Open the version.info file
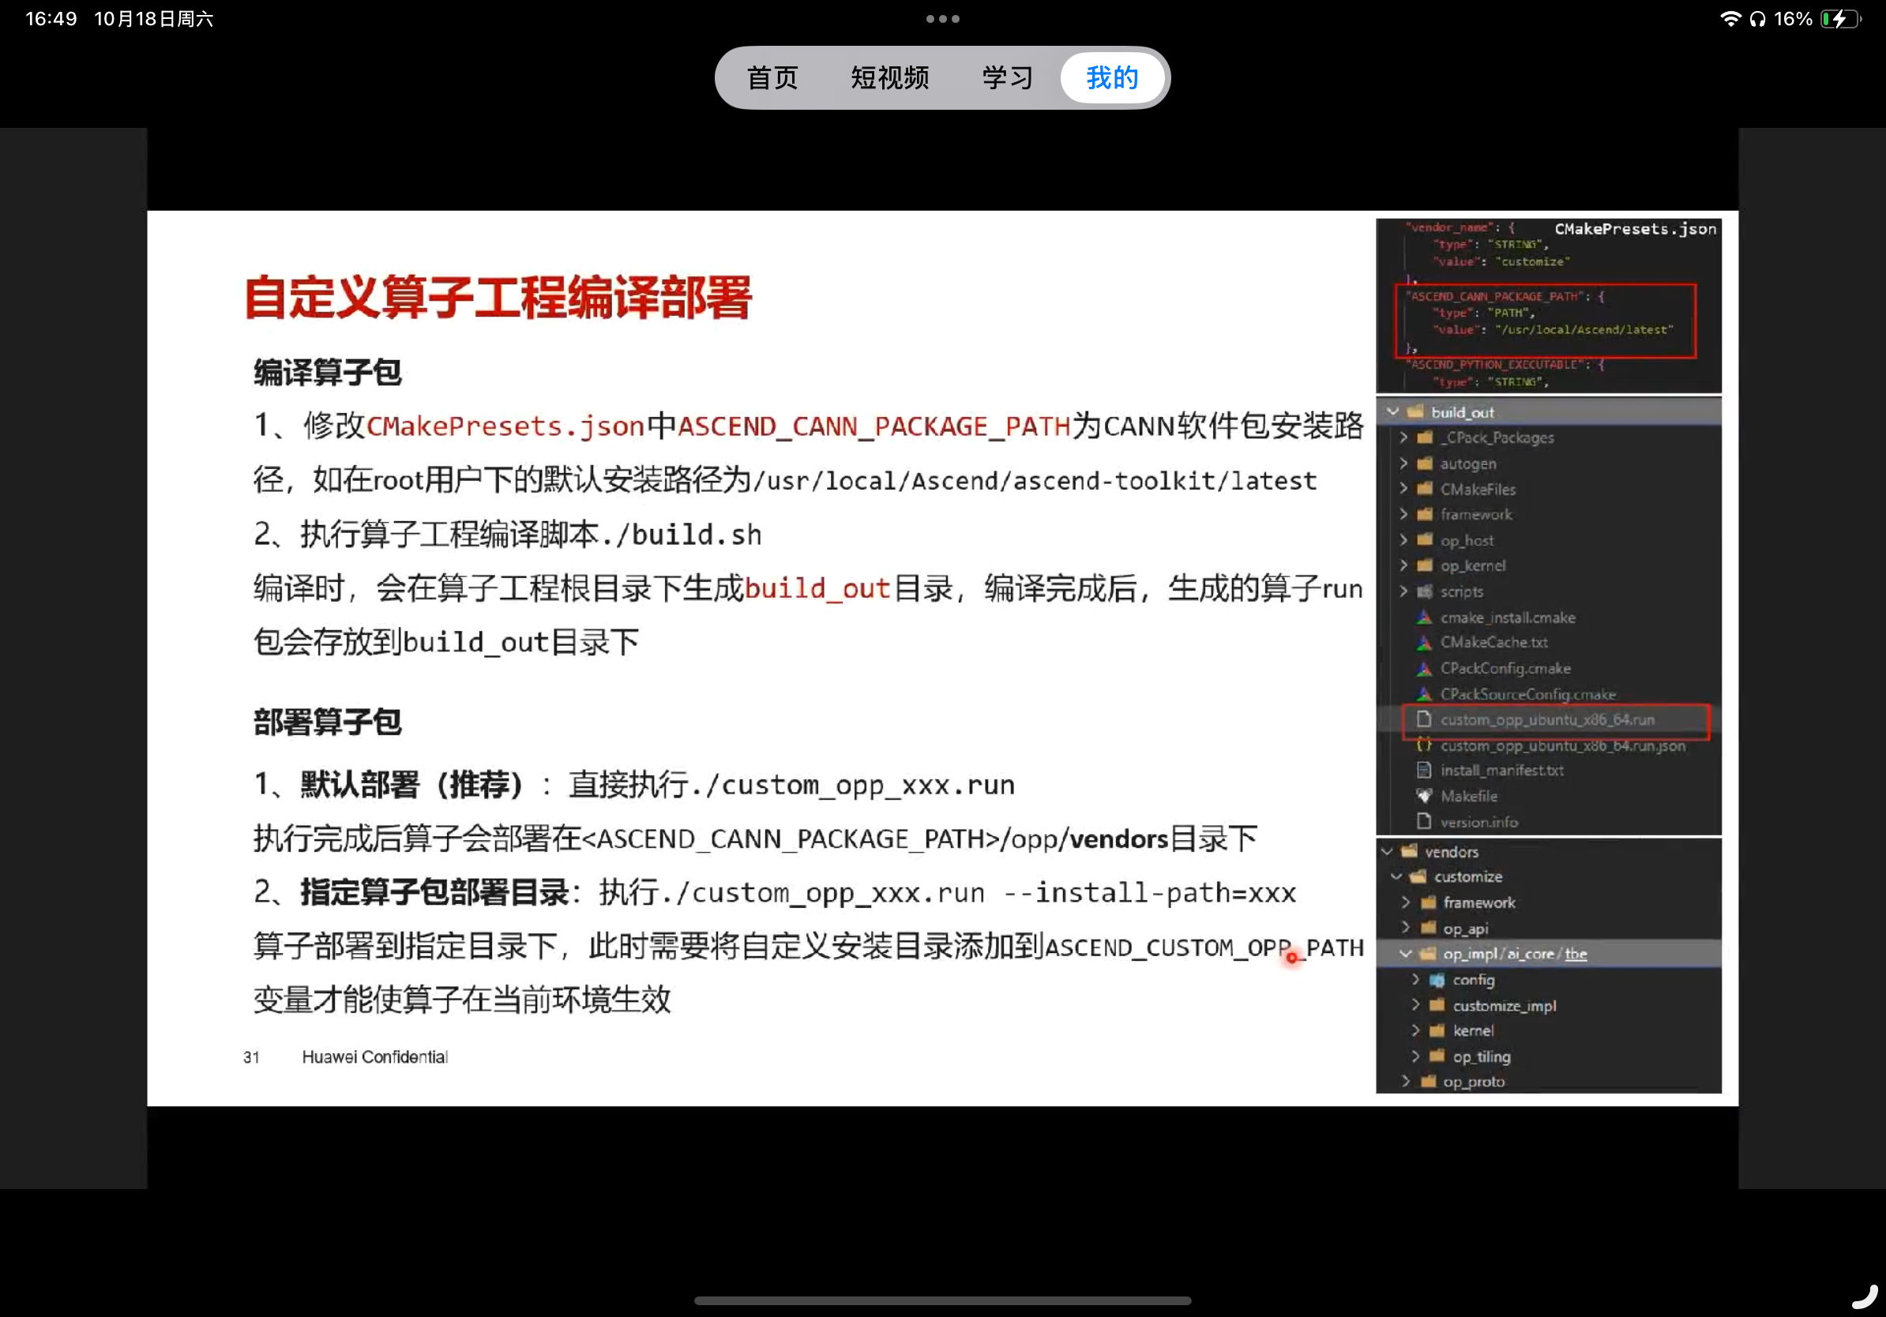This screenshot has width=1886, height=1317. point(1477,821)
